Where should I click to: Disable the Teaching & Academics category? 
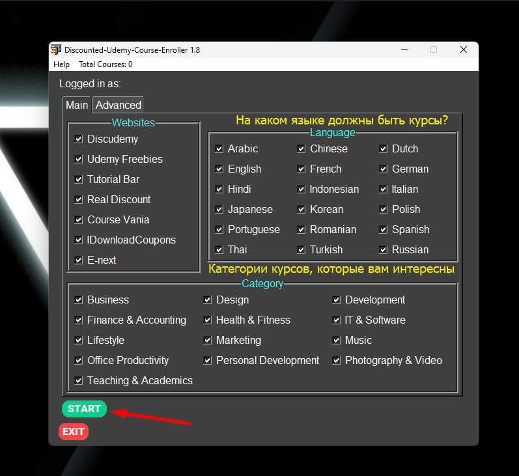78,381
